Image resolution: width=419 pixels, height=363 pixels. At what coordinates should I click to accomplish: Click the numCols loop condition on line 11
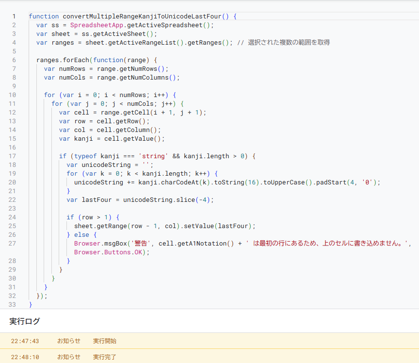132,104
